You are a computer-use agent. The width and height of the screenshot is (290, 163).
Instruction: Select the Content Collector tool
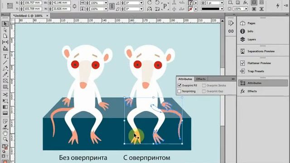point(5,48)
